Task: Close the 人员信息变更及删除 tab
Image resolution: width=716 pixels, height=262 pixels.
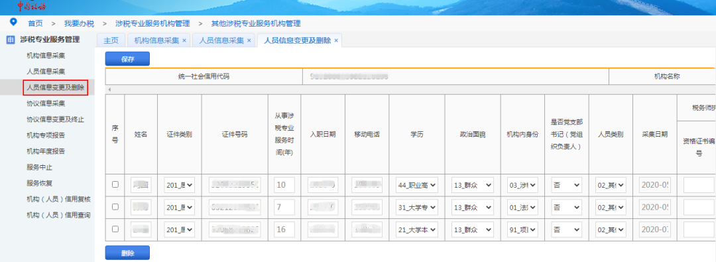Action: [336, 40]
